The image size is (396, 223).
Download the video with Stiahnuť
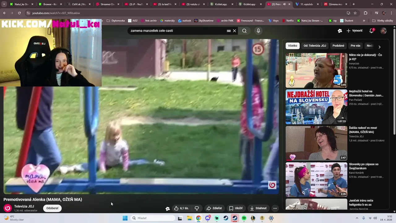pos(258,208)
